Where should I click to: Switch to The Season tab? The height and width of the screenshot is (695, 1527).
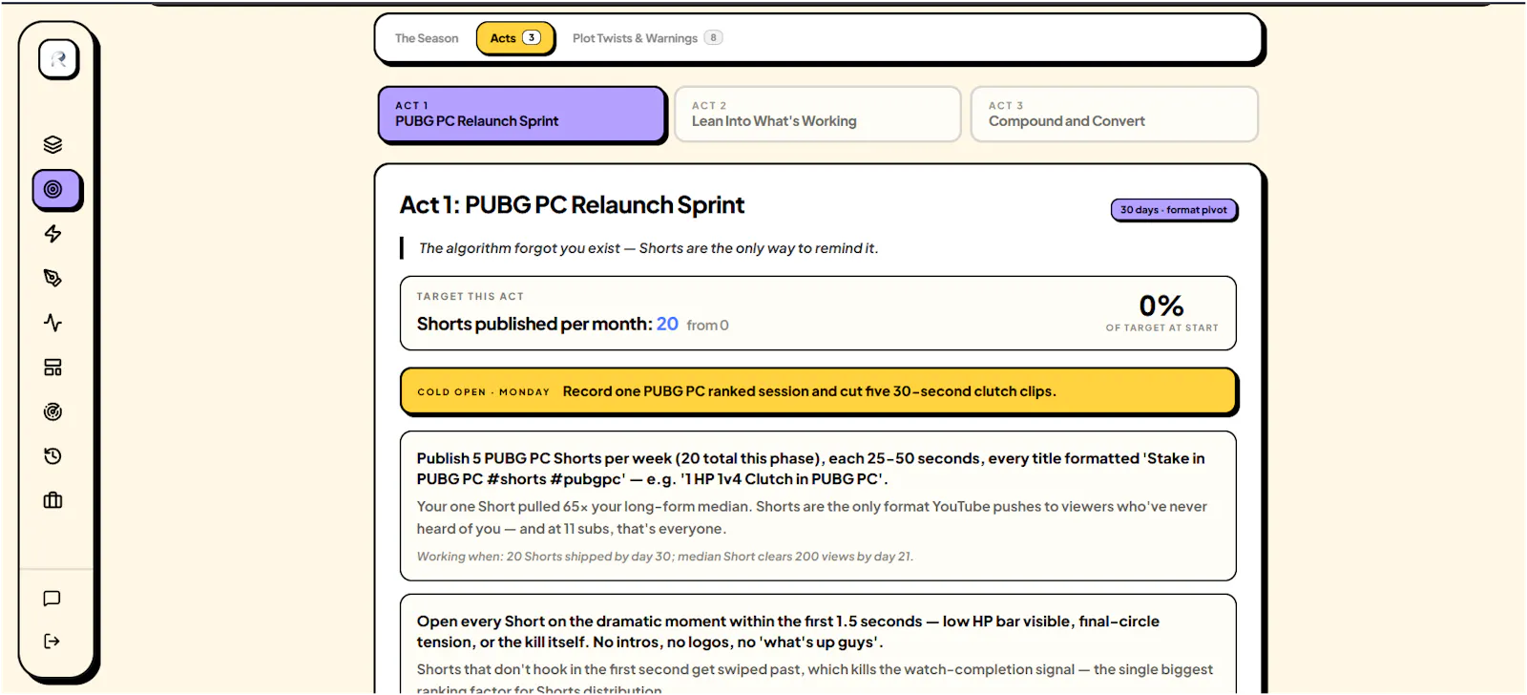tap(427, 38)
